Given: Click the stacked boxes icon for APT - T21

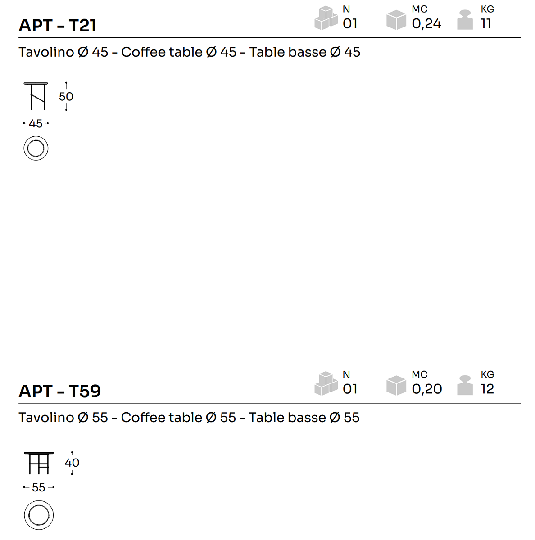Looking at the screenshot, I should tap(326, 18).
